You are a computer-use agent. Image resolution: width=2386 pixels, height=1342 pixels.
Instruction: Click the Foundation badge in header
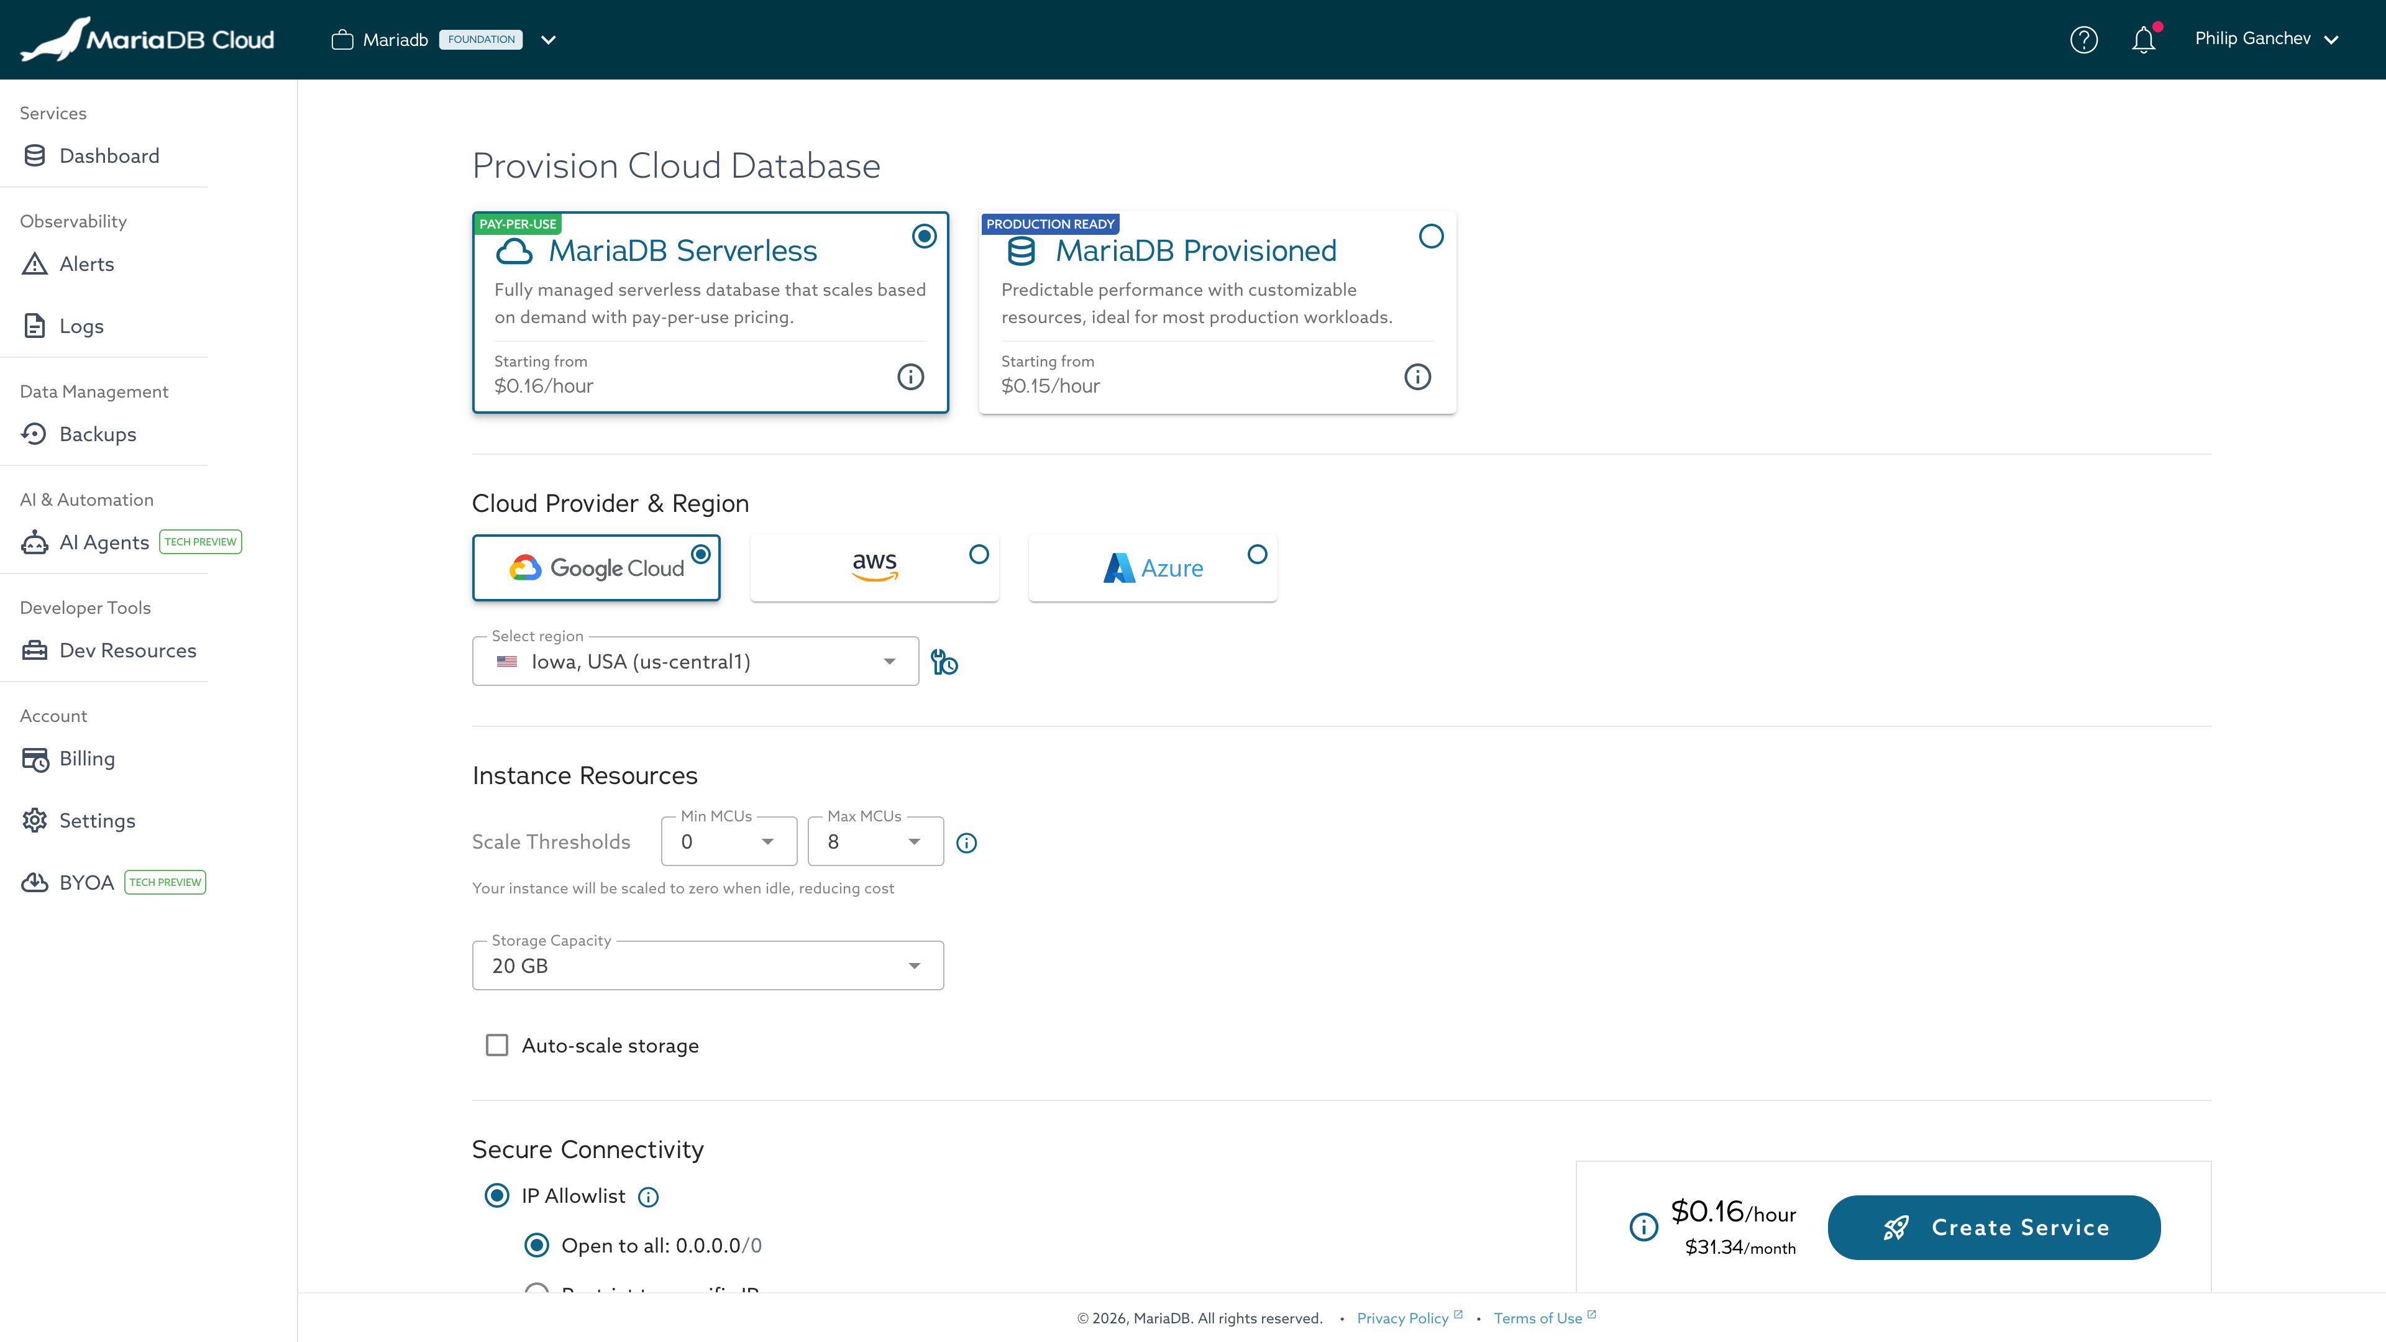481,40
